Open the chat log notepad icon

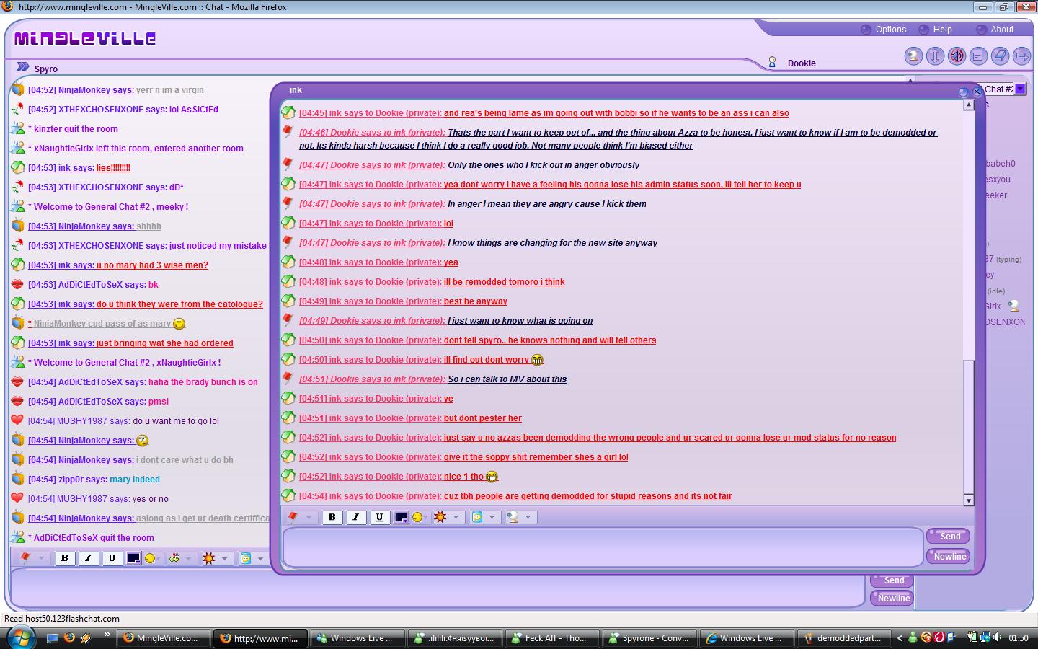click(x=978, y=56)
